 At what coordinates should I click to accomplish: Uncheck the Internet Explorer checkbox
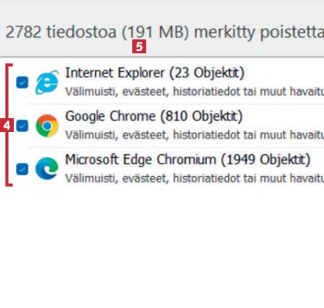(22, 83)
